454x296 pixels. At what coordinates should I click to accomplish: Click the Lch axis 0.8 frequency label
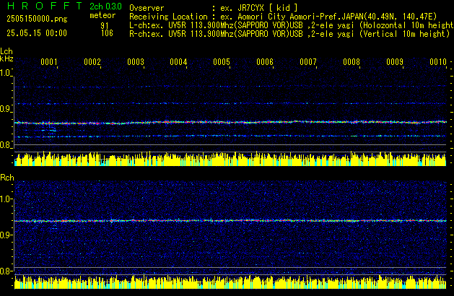[6, 145]
